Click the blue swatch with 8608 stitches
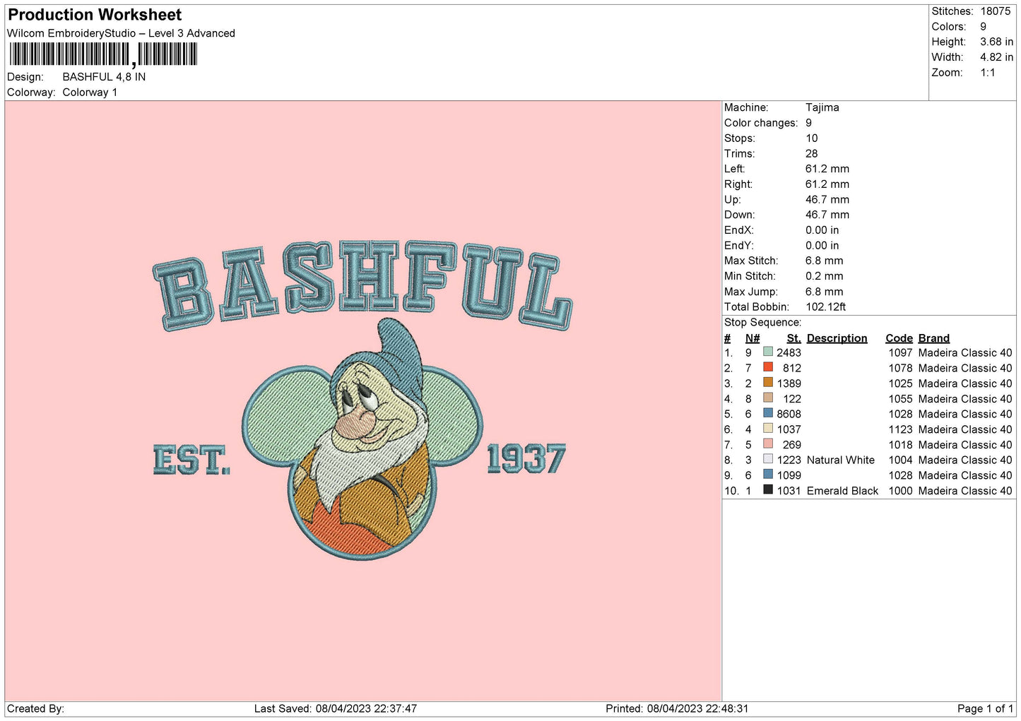The width and height of the screenshot is (1021, 721). (767, 413)
